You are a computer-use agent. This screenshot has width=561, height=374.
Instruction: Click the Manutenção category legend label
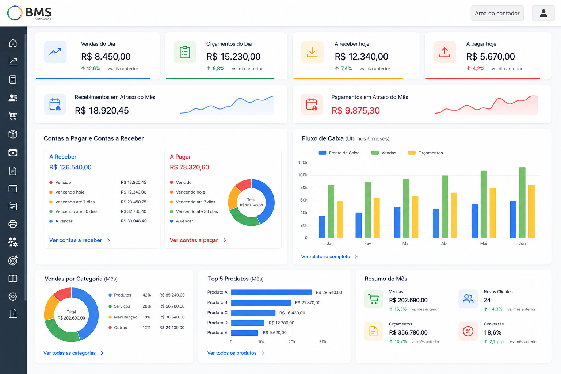tap(126, 317)
